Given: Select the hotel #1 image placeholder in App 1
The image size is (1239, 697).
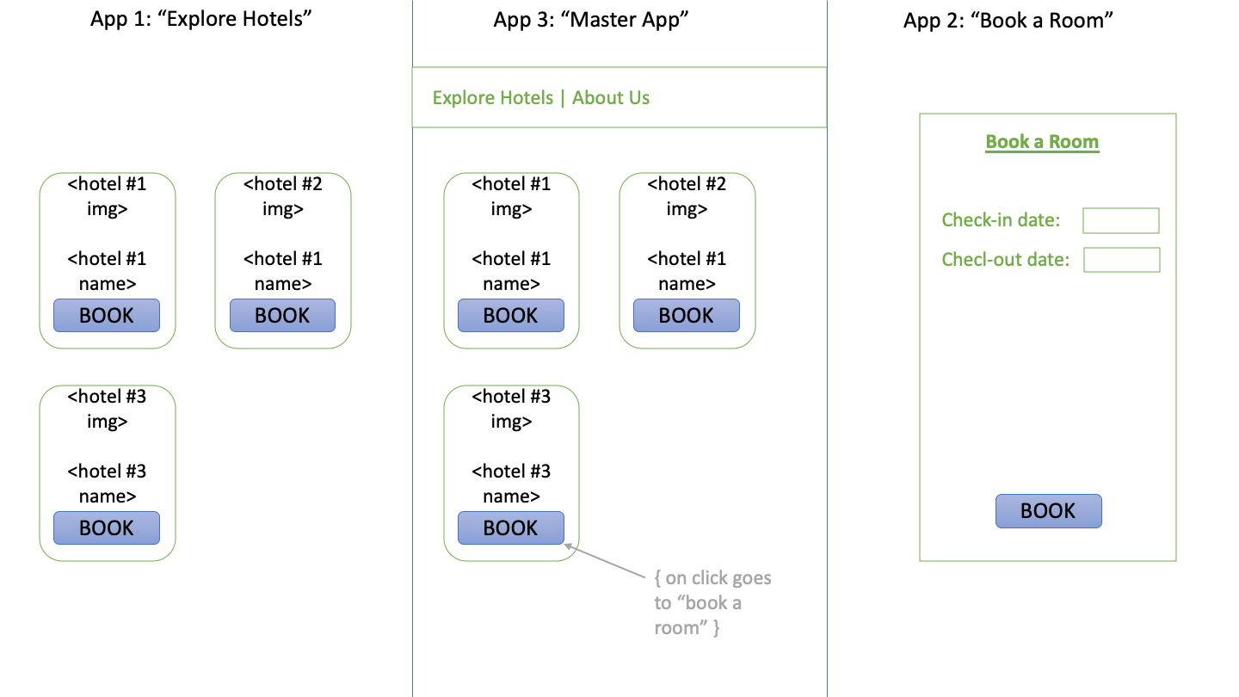Looking at the screenshot, I should pyautogui.click(x=106, y=196).
